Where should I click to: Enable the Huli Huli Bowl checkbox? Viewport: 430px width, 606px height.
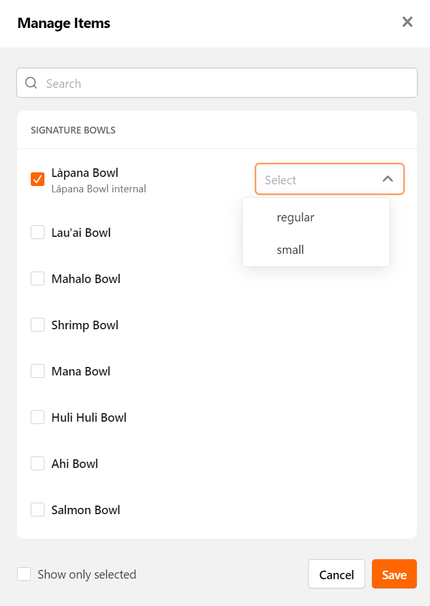(38, 417)
